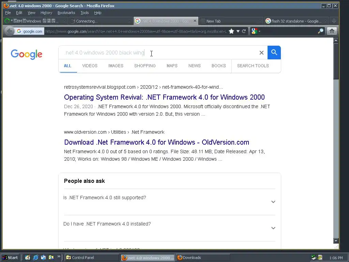Click the URL address bar field
This screenshot has width=349, height=262.
tap(136, 31)
